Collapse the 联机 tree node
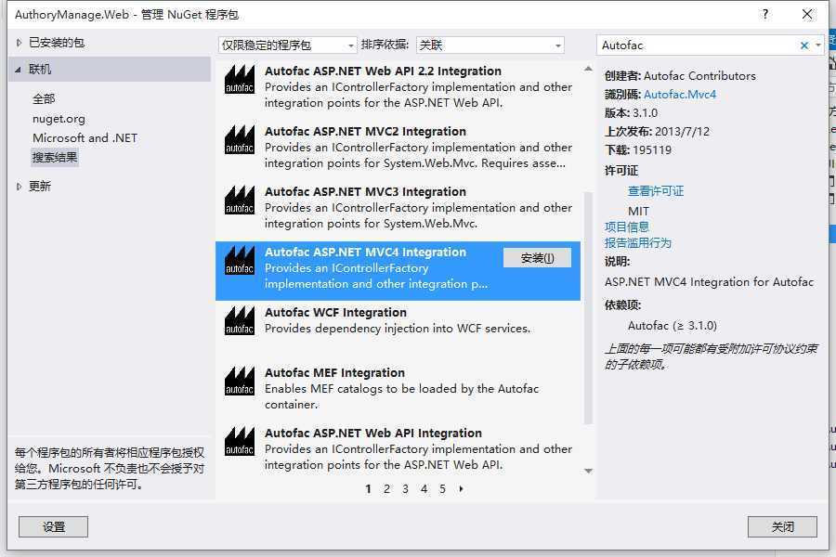Image resolution: width=836 pixels, height=557 pixels. click(19, 70)
